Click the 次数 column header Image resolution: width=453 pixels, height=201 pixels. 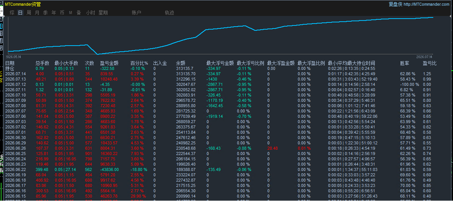click(x=89, y=63)
